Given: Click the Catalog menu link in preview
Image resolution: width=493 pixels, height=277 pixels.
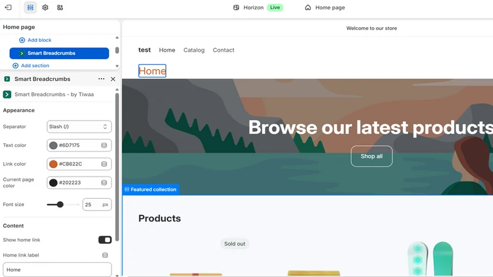Looking at the screenshot, I should [194, 50].
